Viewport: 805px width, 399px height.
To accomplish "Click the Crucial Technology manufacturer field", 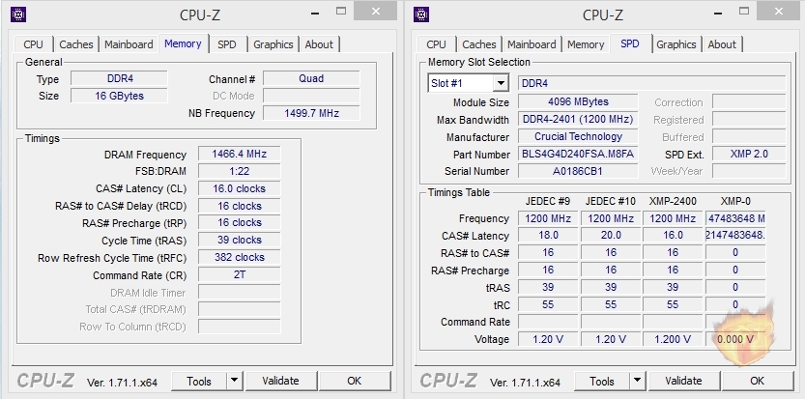I will (578, 136).
